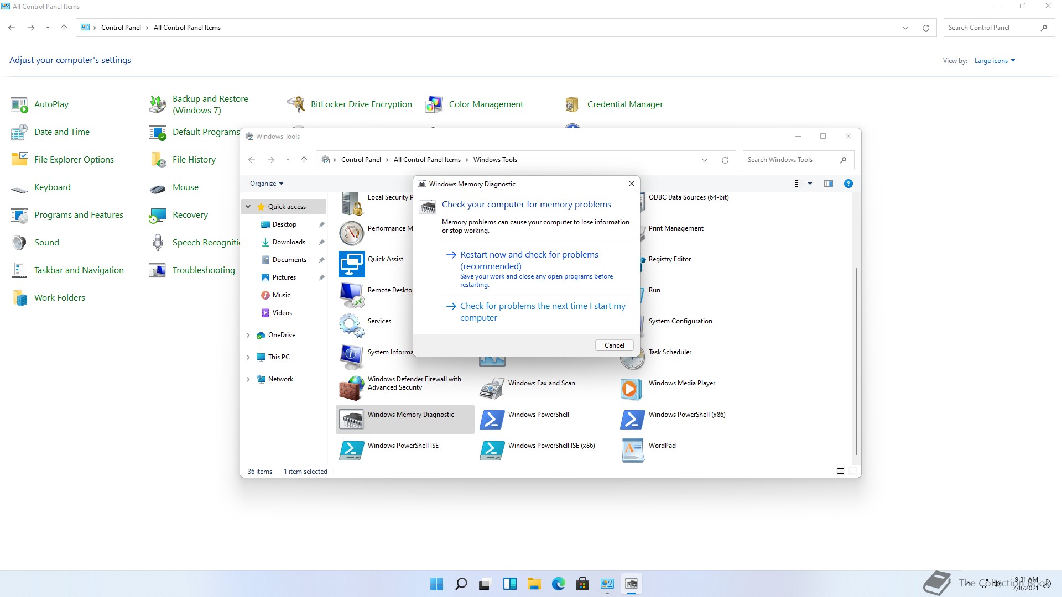Image resolution: width=1062 pixels, height=597 pixels.
Task: Select Downloads in Quick access
Action: click(x=289, y=242)
